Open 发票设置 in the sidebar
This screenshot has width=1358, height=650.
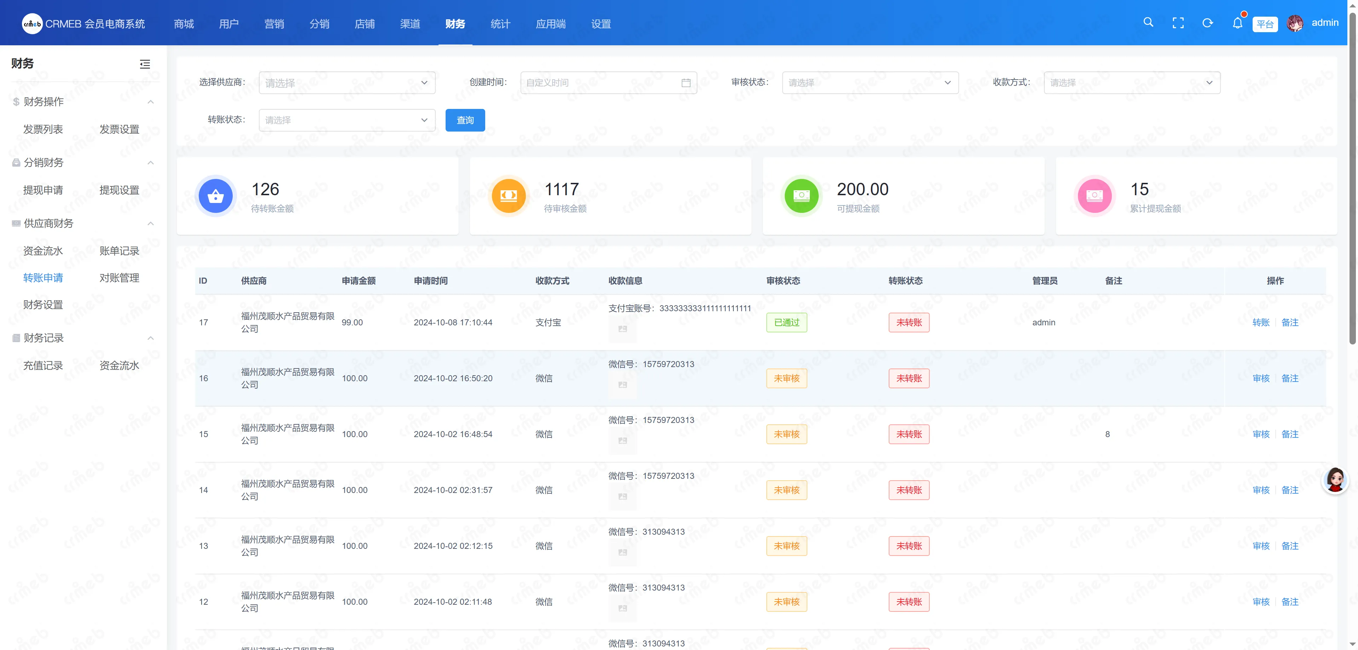(120, 129)
